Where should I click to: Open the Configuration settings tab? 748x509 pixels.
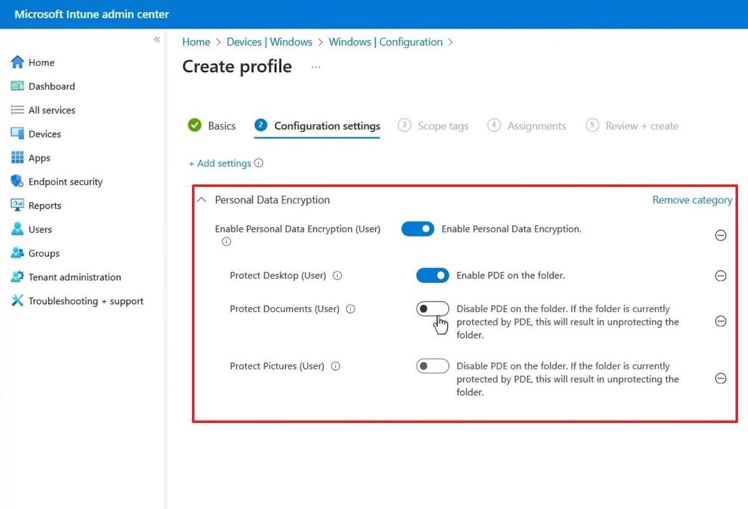pos(327,125)
